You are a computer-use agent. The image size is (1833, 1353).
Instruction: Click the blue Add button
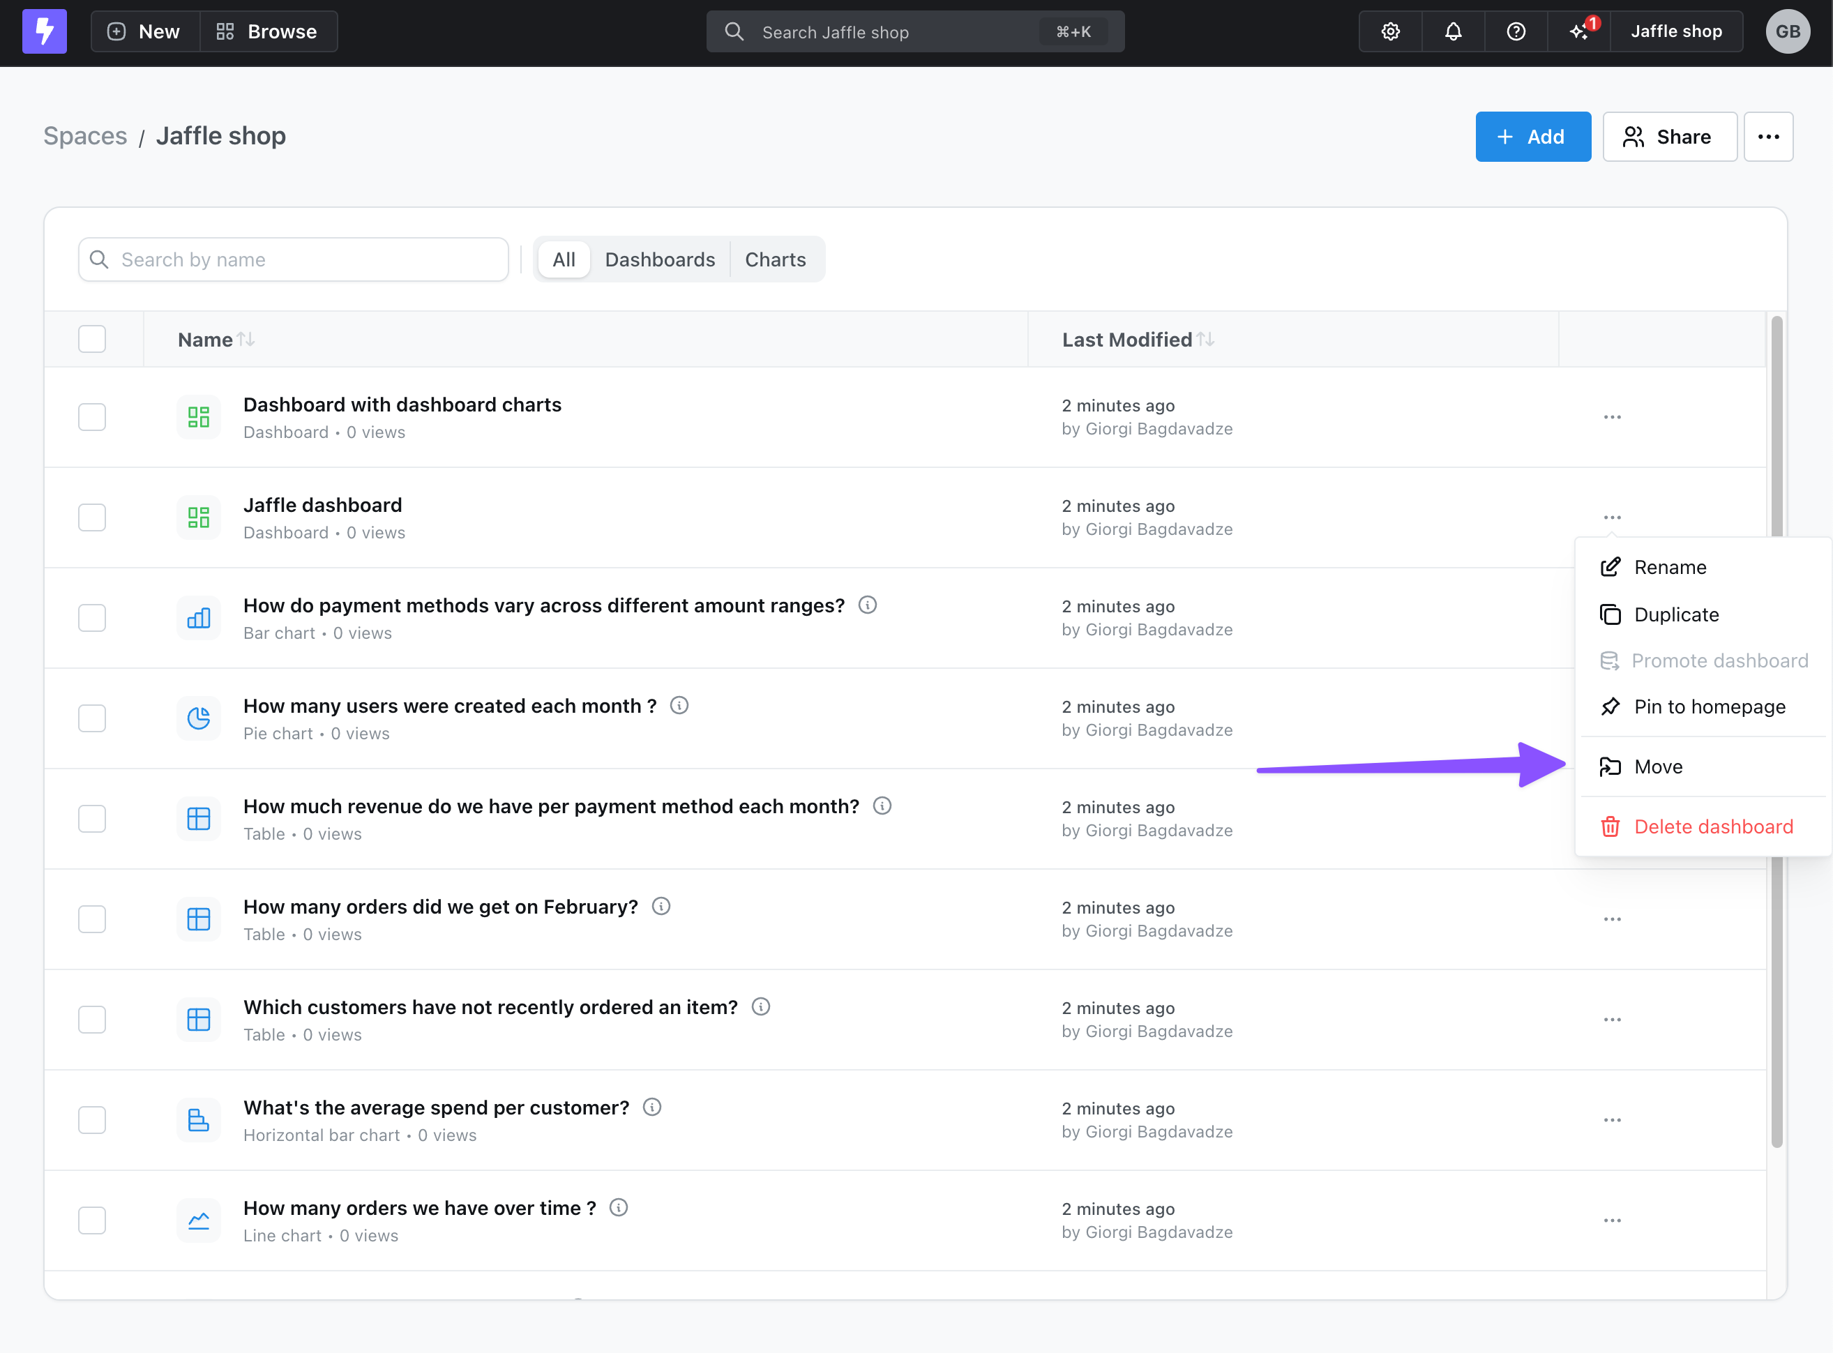(x=1532, y=137)
